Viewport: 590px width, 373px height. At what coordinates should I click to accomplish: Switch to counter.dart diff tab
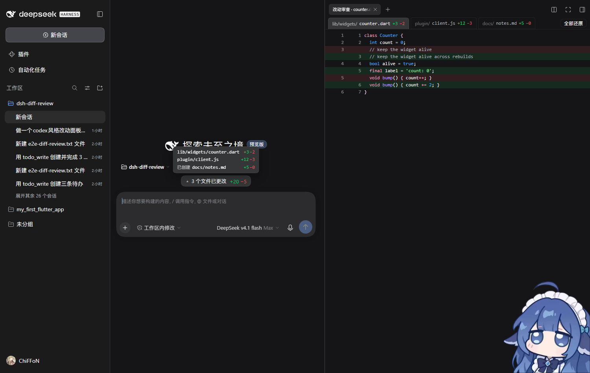coord(369,24)
